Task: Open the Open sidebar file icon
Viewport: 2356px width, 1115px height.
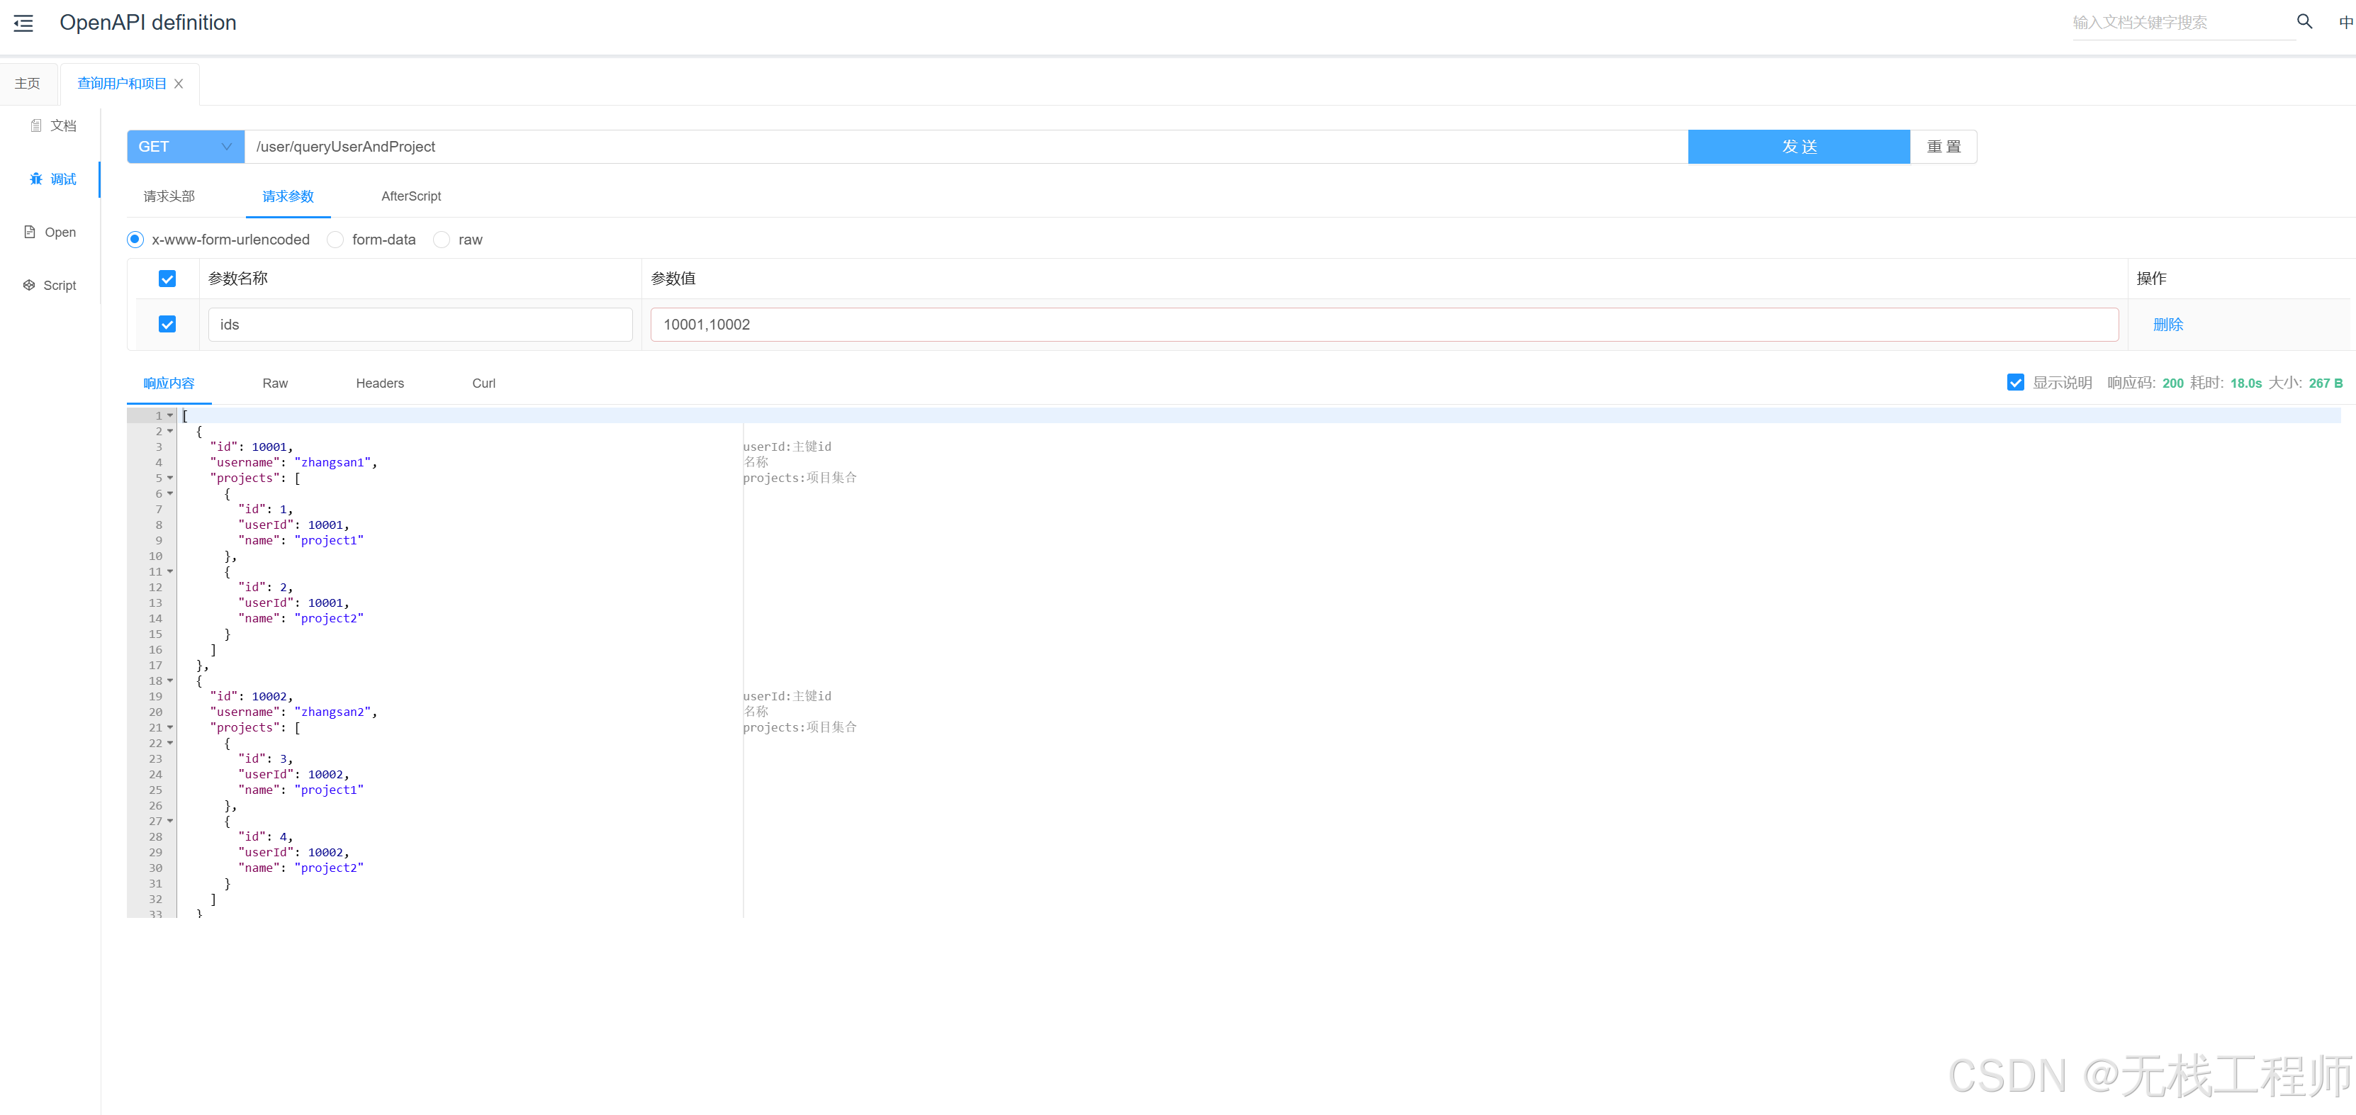Action: coord(29,232)
